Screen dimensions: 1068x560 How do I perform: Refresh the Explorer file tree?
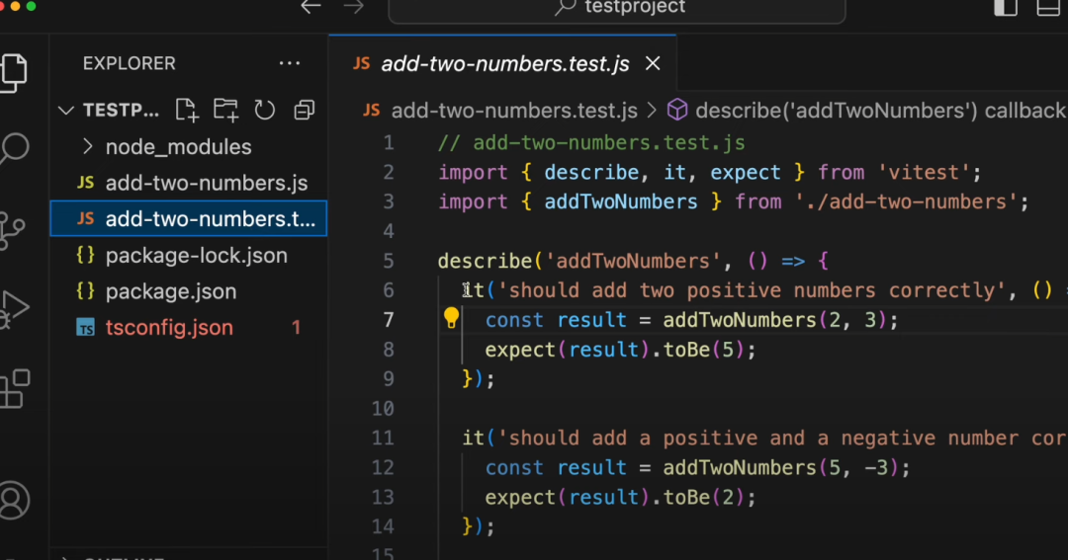pyautogui.click(x=264, y=110)
